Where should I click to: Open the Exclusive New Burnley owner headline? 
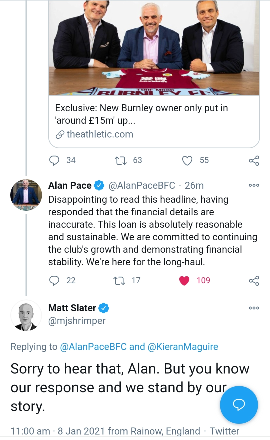pos(141,114)
